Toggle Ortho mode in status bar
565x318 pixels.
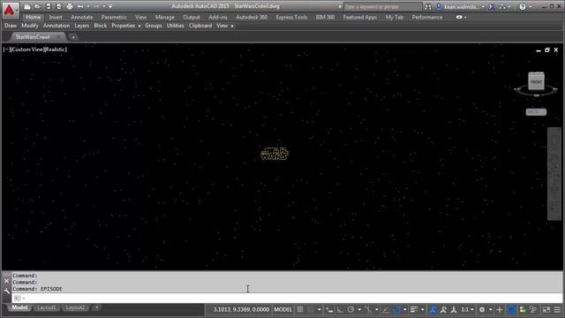point(340,309)
